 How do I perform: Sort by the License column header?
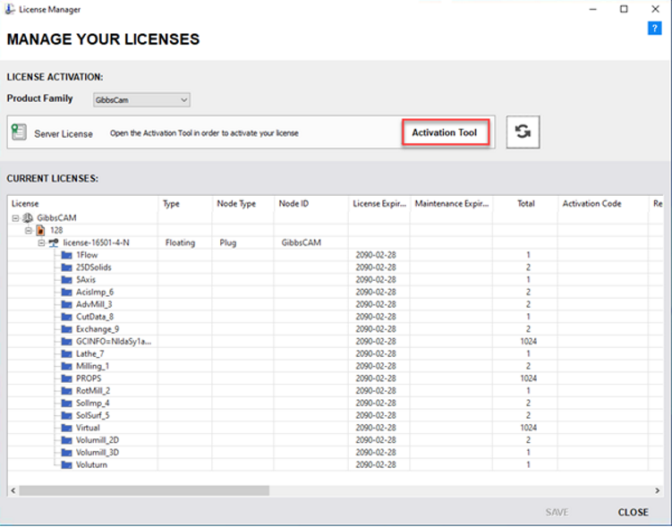click(82, 203)
